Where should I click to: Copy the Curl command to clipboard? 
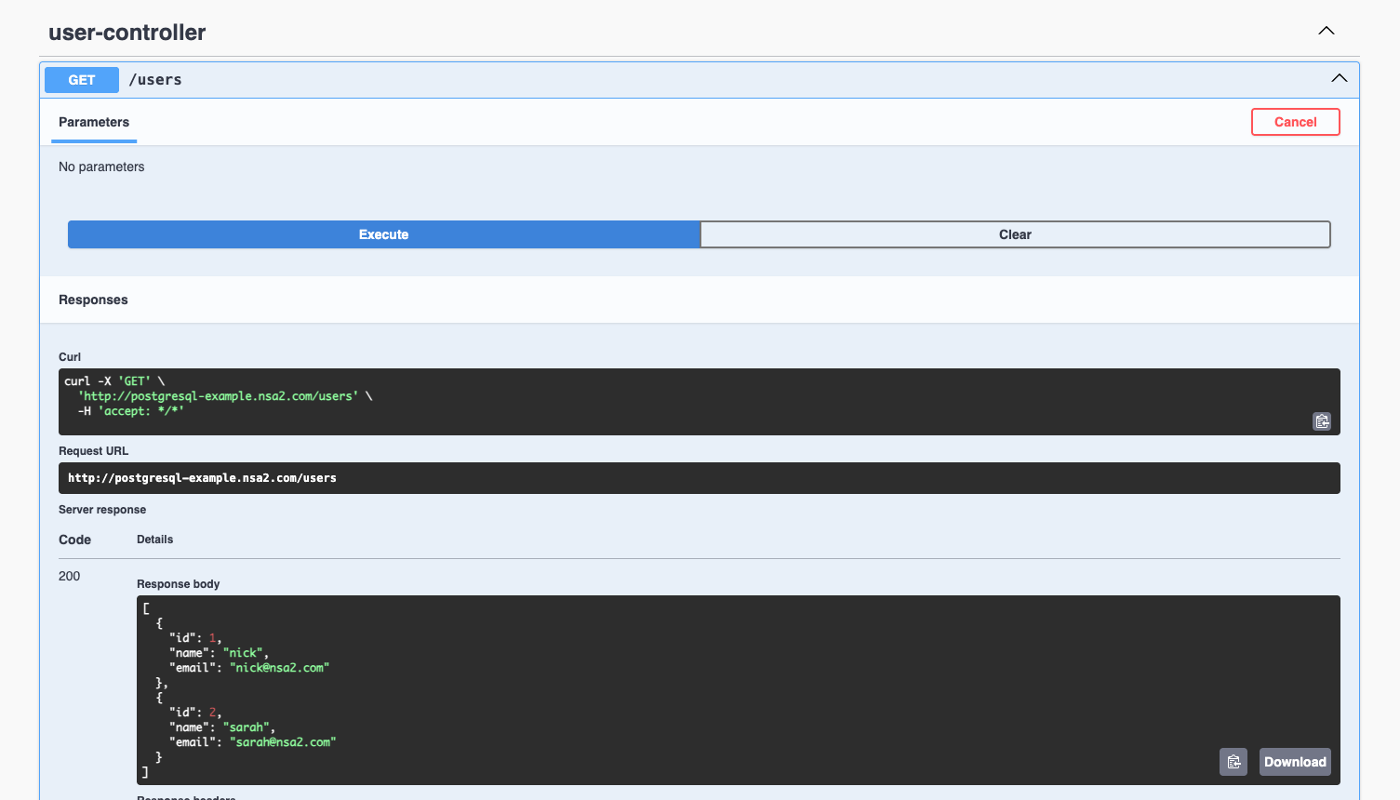(1322, 420)
